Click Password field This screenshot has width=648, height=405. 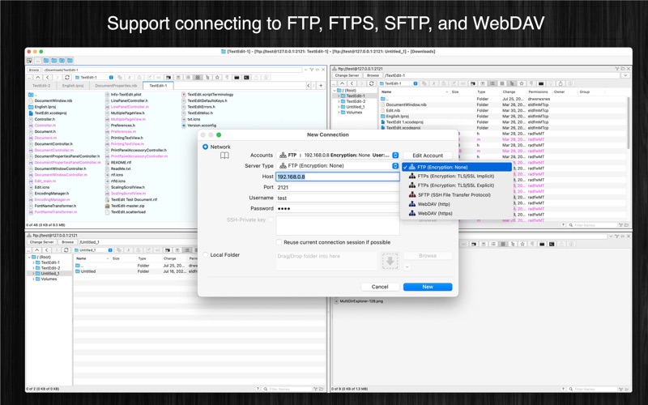click(338, 208)
